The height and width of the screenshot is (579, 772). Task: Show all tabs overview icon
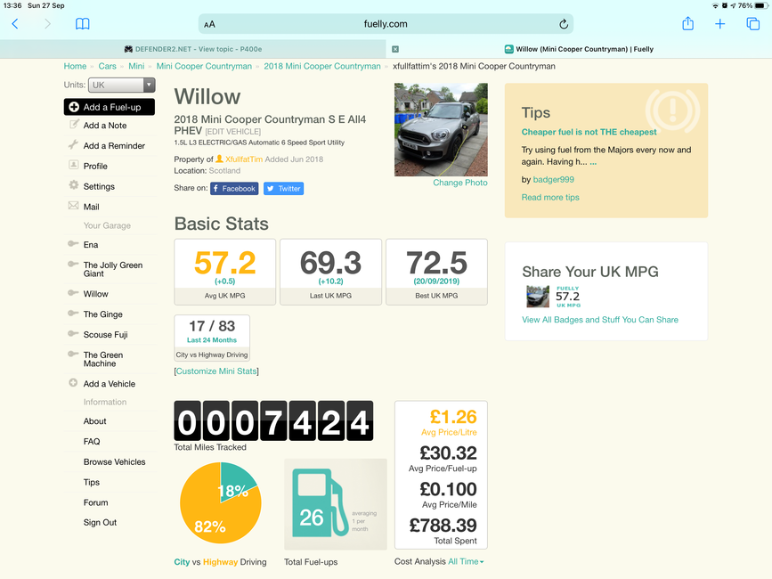(752, 24)
